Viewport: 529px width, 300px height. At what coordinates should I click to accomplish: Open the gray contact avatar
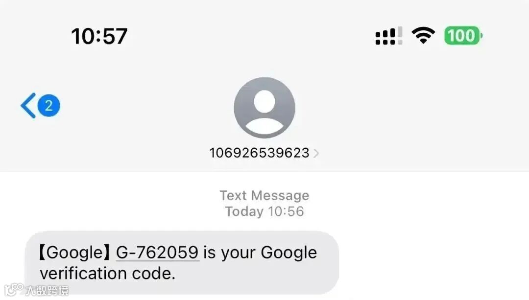[264, 108]
